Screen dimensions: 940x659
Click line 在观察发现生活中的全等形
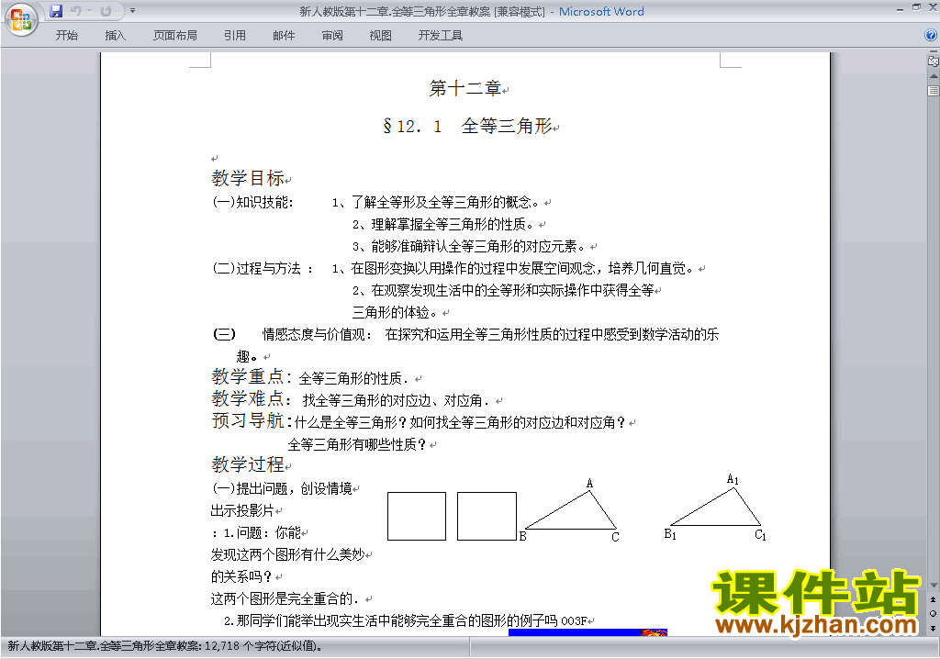(504, 291)
